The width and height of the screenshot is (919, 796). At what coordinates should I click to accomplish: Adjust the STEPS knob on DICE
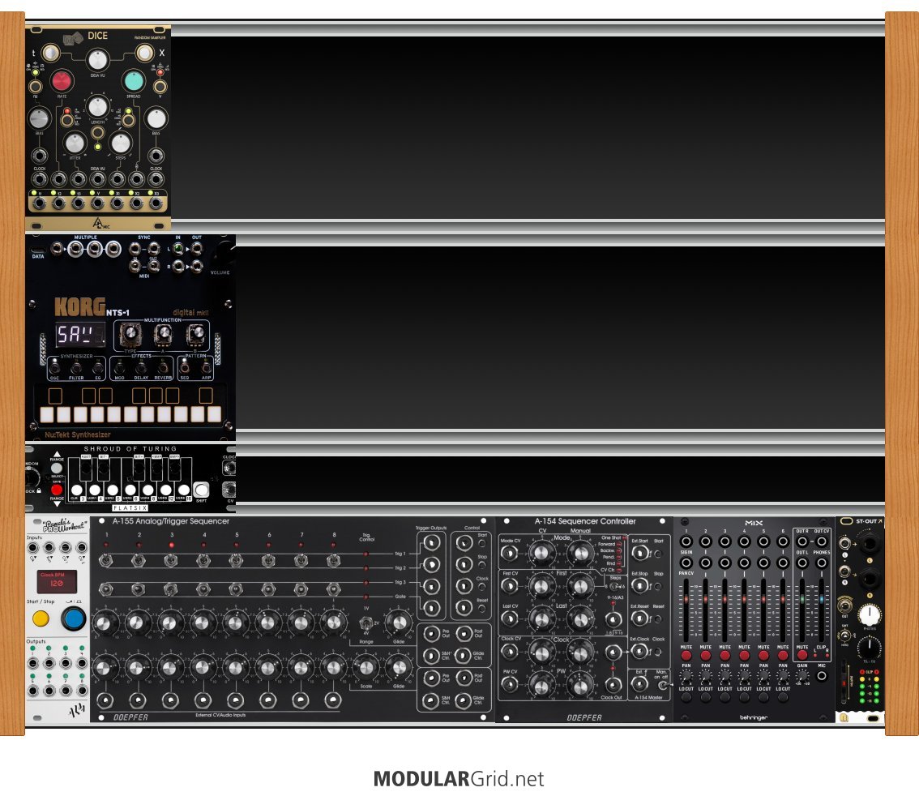(x=121, y=143)
